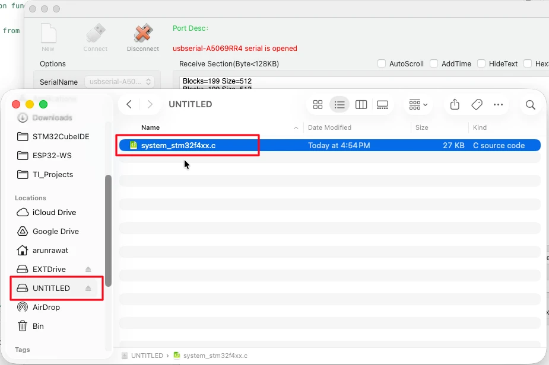This screenshot has width=549, height=365.
Task: Open the ESP32-WS sidebar folder
Action: pos(52,156)
